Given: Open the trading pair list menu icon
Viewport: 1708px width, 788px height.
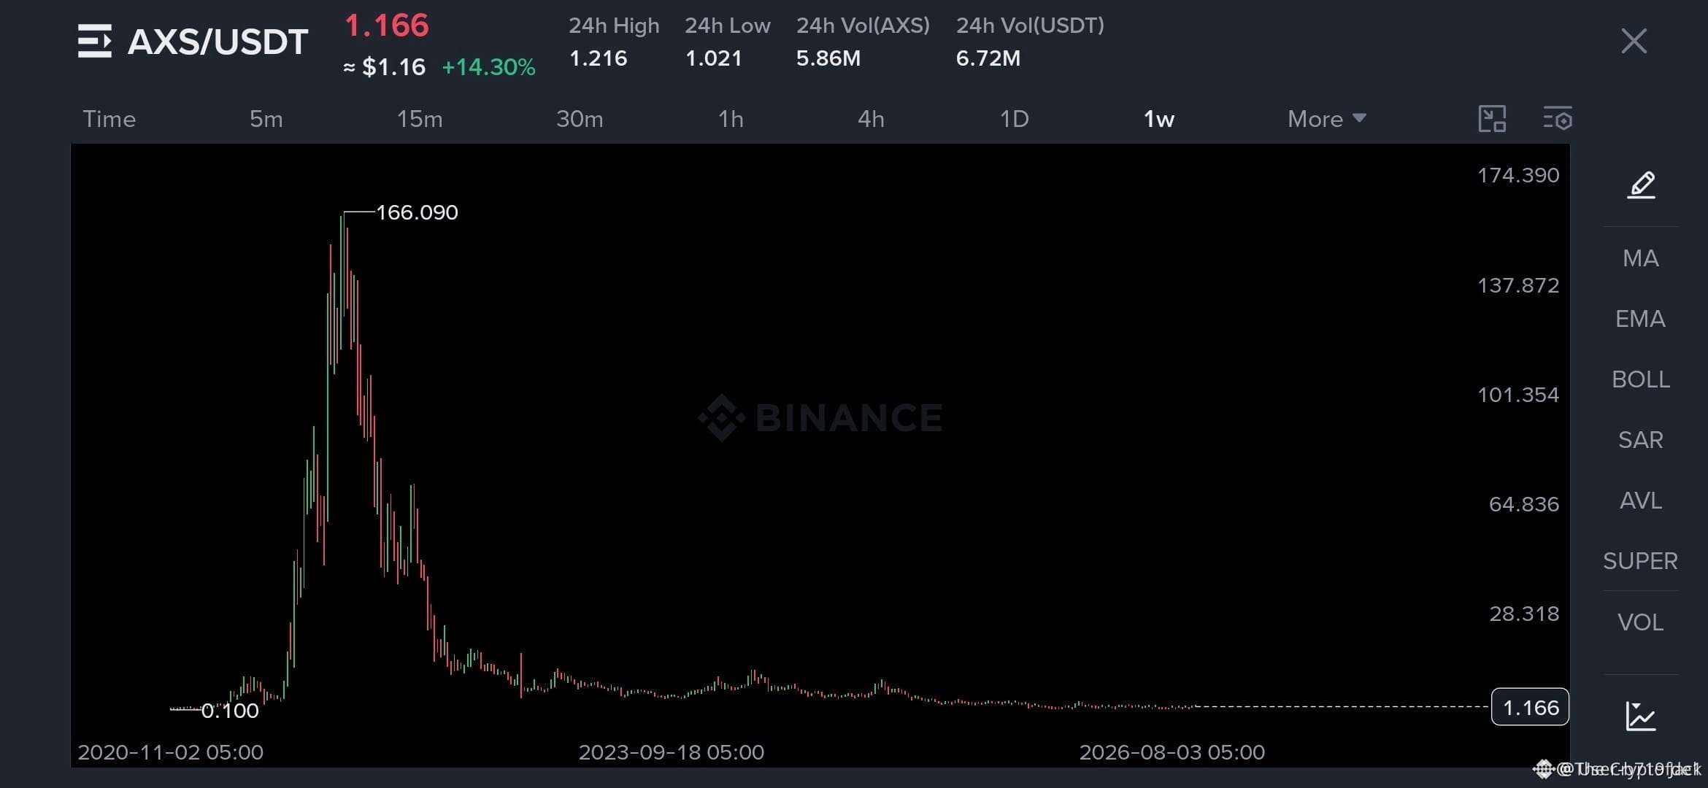Looking at the screenshot, I should pos(95,41).
